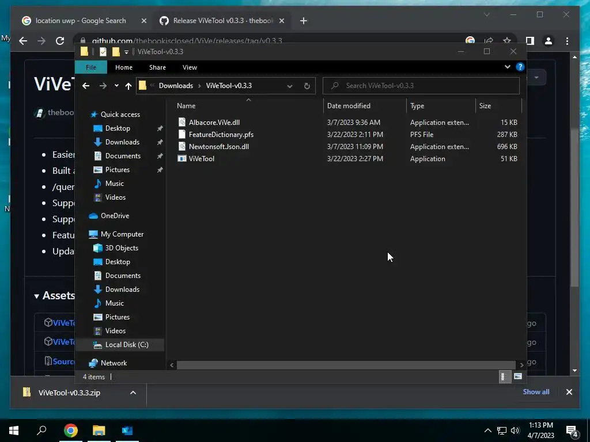Select the ViVeTool application file
590x442 pixels.
point(201,159)
